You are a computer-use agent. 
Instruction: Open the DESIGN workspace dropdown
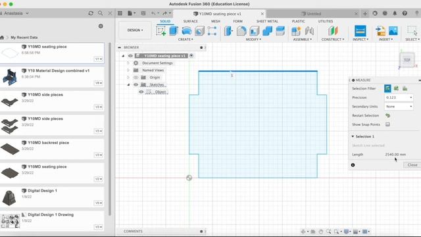tap(135, 30)
